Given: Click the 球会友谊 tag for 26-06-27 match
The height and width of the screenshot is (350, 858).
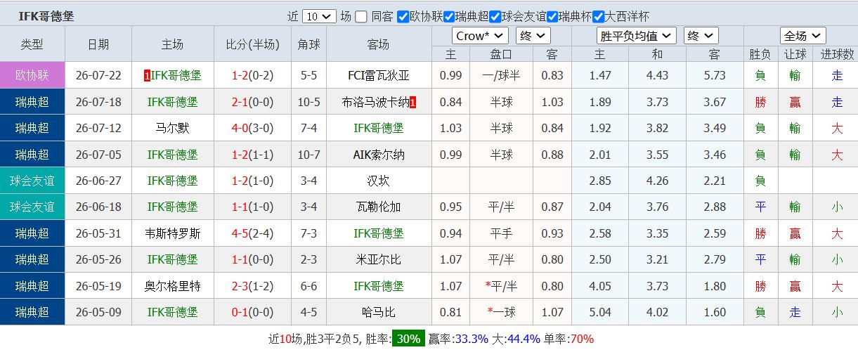Looking at the screenshot, I should click(32, 181).
